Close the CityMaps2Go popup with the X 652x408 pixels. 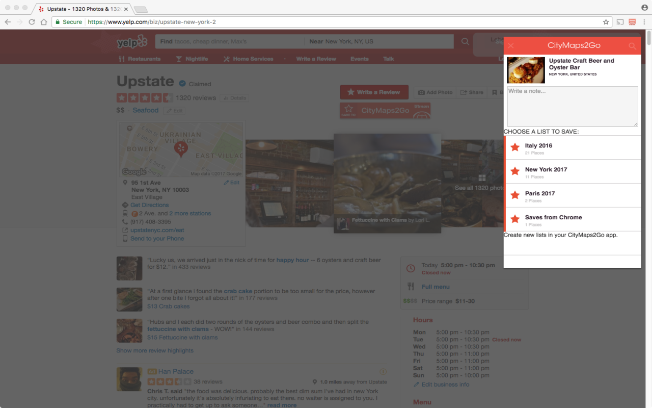click(x=511, y=45)
